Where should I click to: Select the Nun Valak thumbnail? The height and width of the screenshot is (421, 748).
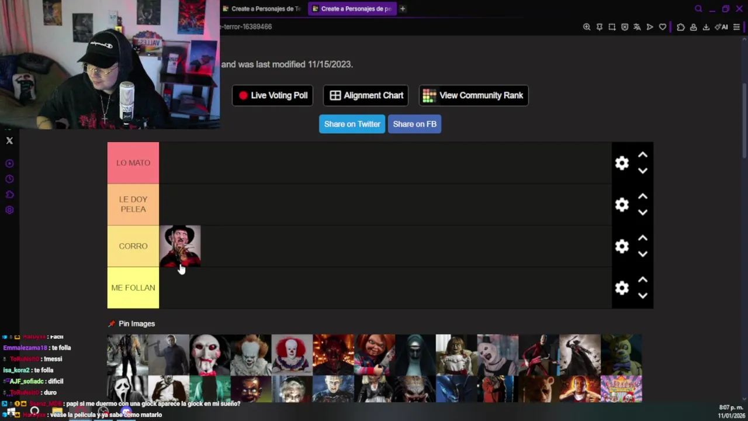point(415,354)
